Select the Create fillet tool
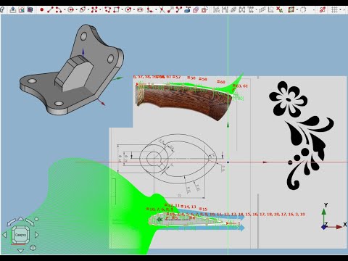 (x=150, y=10)
